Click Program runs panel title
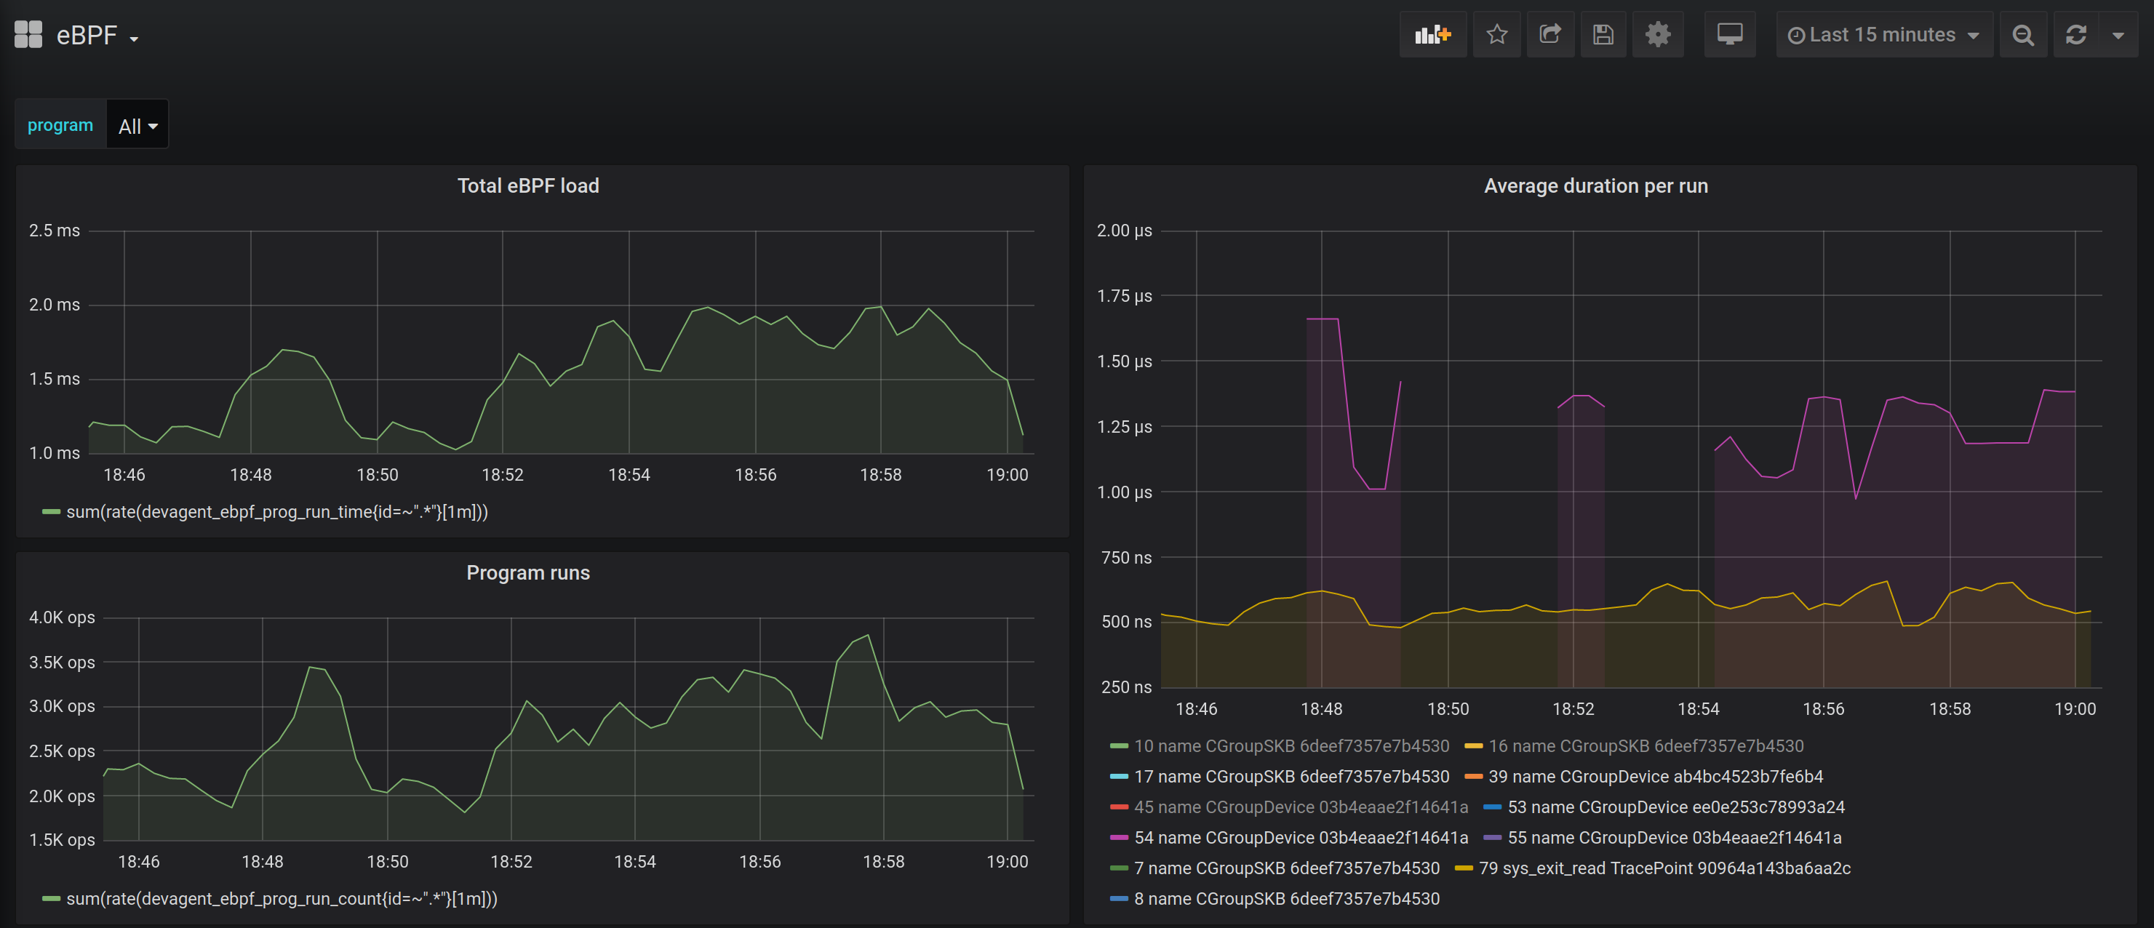Image resolution: width=2154 pixels, height=928 pixels. (x=527, y=572)
